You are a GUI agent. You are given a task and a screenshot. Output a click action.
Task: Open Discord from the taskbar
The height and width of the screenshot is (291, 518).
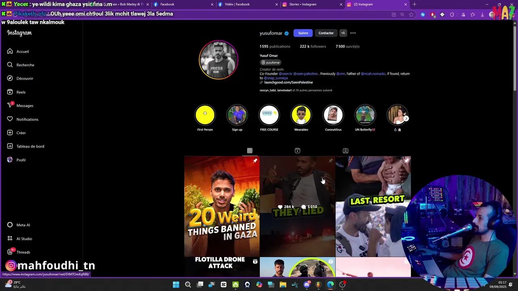click(x=307, y=285)
